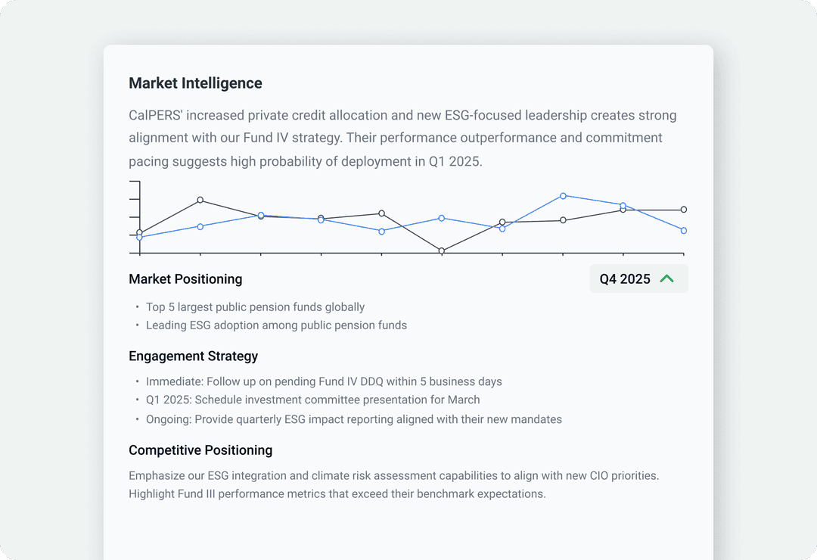The image size is (817, 560).
Task: Select the highest black data point on the chart
Action: point(200,199)
